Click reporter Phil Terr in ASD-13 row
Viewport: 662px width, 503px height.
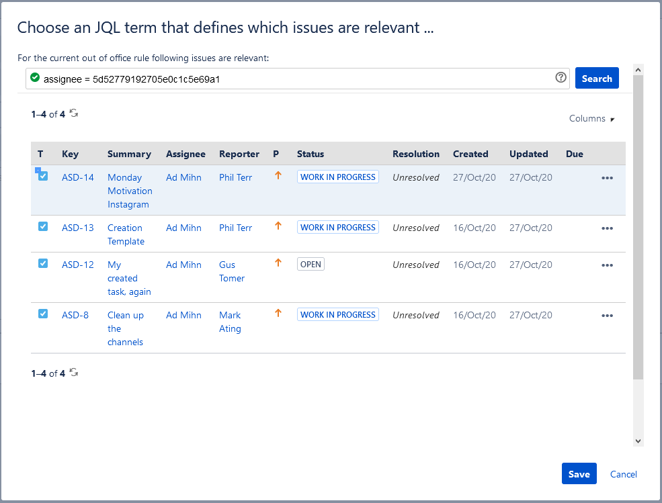[235, 228]
